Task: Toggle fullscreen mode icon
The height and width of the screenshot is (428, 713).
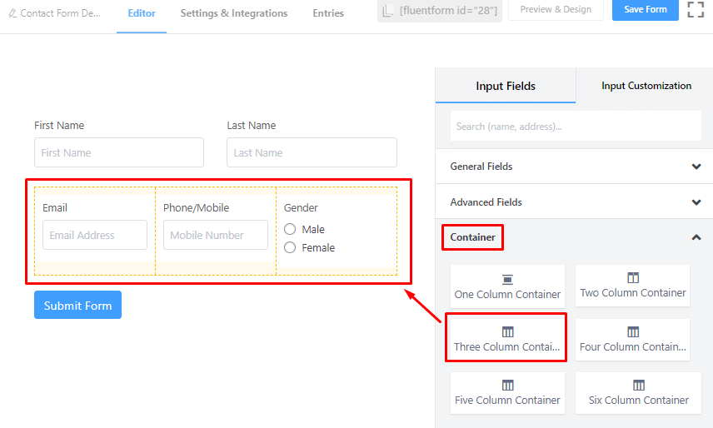Action: tap(695, 10)
